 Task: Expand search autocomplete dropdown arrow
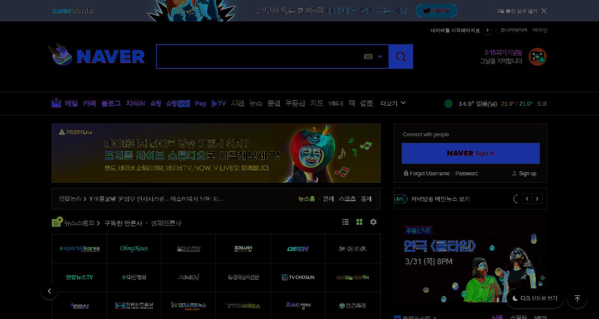pos(380,57)
